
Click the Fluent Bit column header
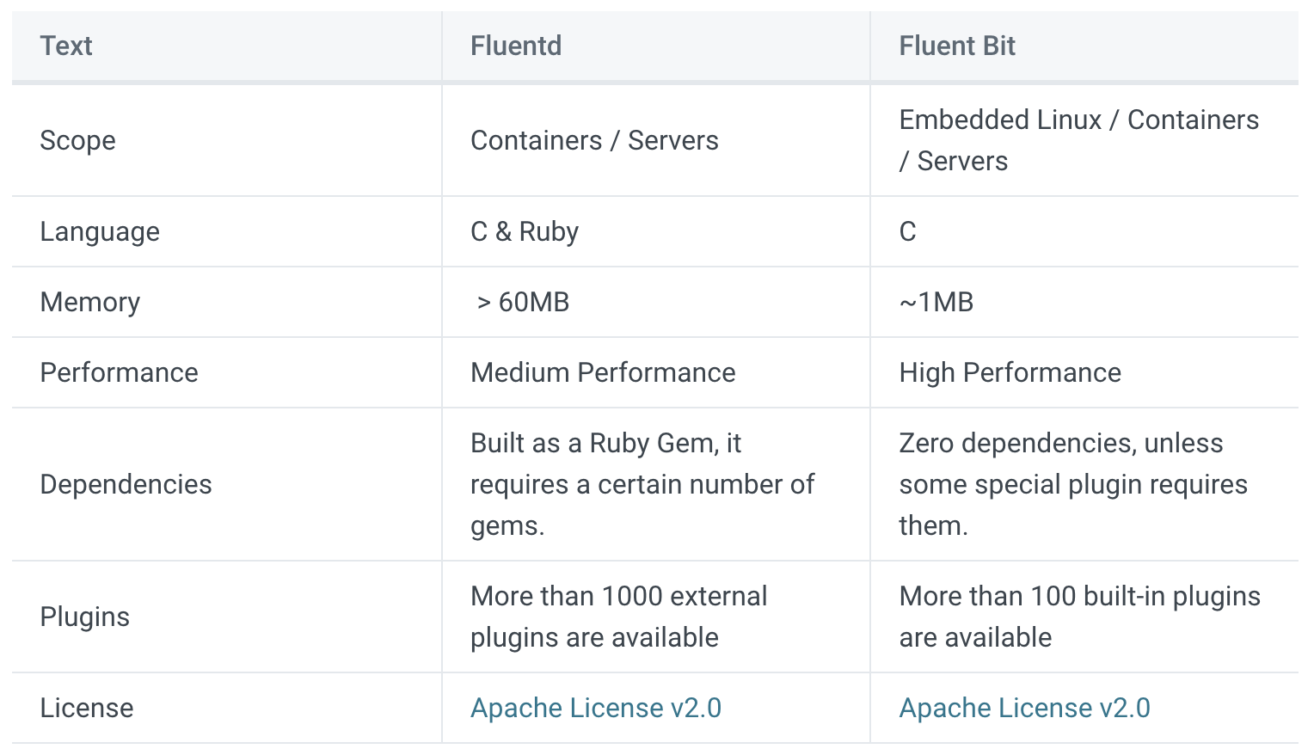[957, 46]
